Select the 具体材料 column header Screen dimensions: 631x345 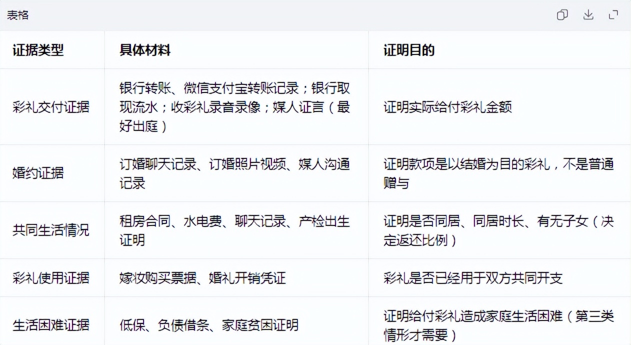pyautogui.click(x=145, y=50)
